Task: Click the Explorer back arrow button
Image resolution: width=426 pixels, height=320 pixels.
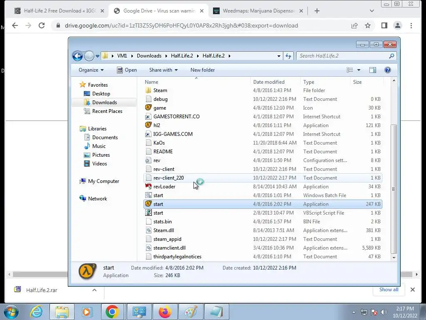Action: point(77,56)
